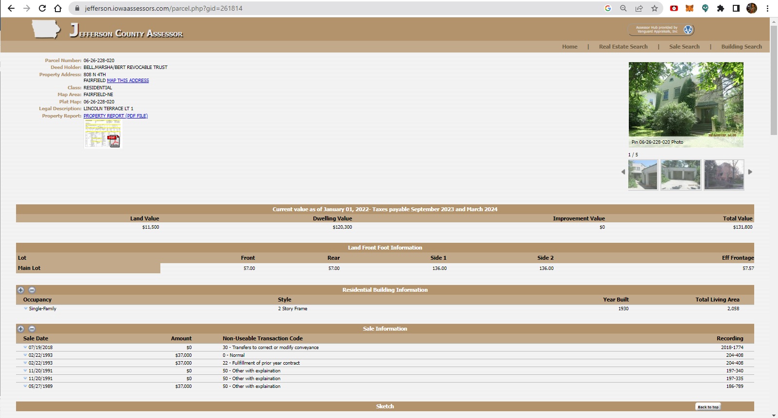This screenshot has width=778, height=418.
Task: Show previous photos with left arrow
Action: tap(623, 172)
